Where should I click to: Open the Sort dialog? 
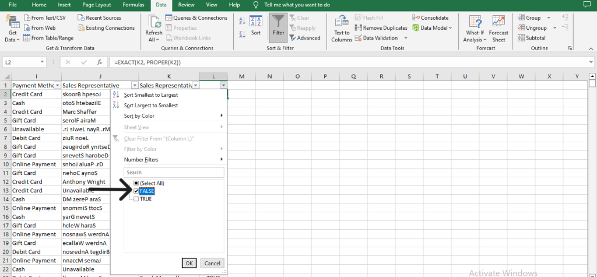256,26
